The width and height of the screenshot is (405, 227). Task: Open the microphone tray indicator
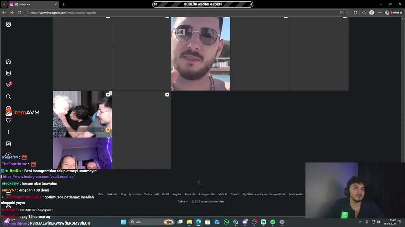367,222
